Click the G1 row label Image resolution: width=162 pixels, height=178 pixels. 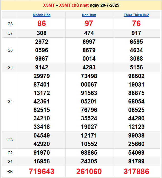tap(10, 161)
